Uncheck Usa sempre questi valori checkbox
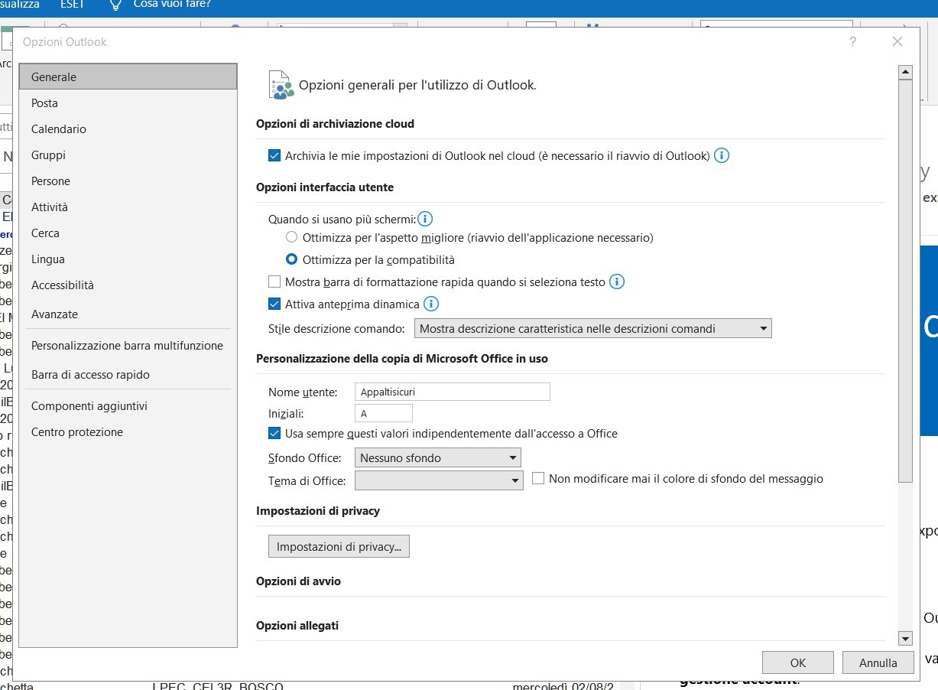The height and width of the screenshot is (690, 938). [275, 433]
